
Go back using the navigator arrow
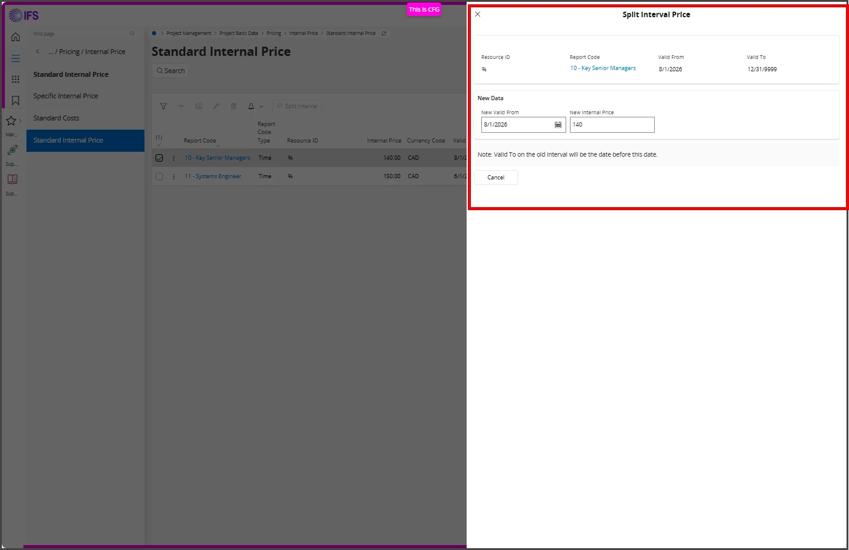(38, 52)
